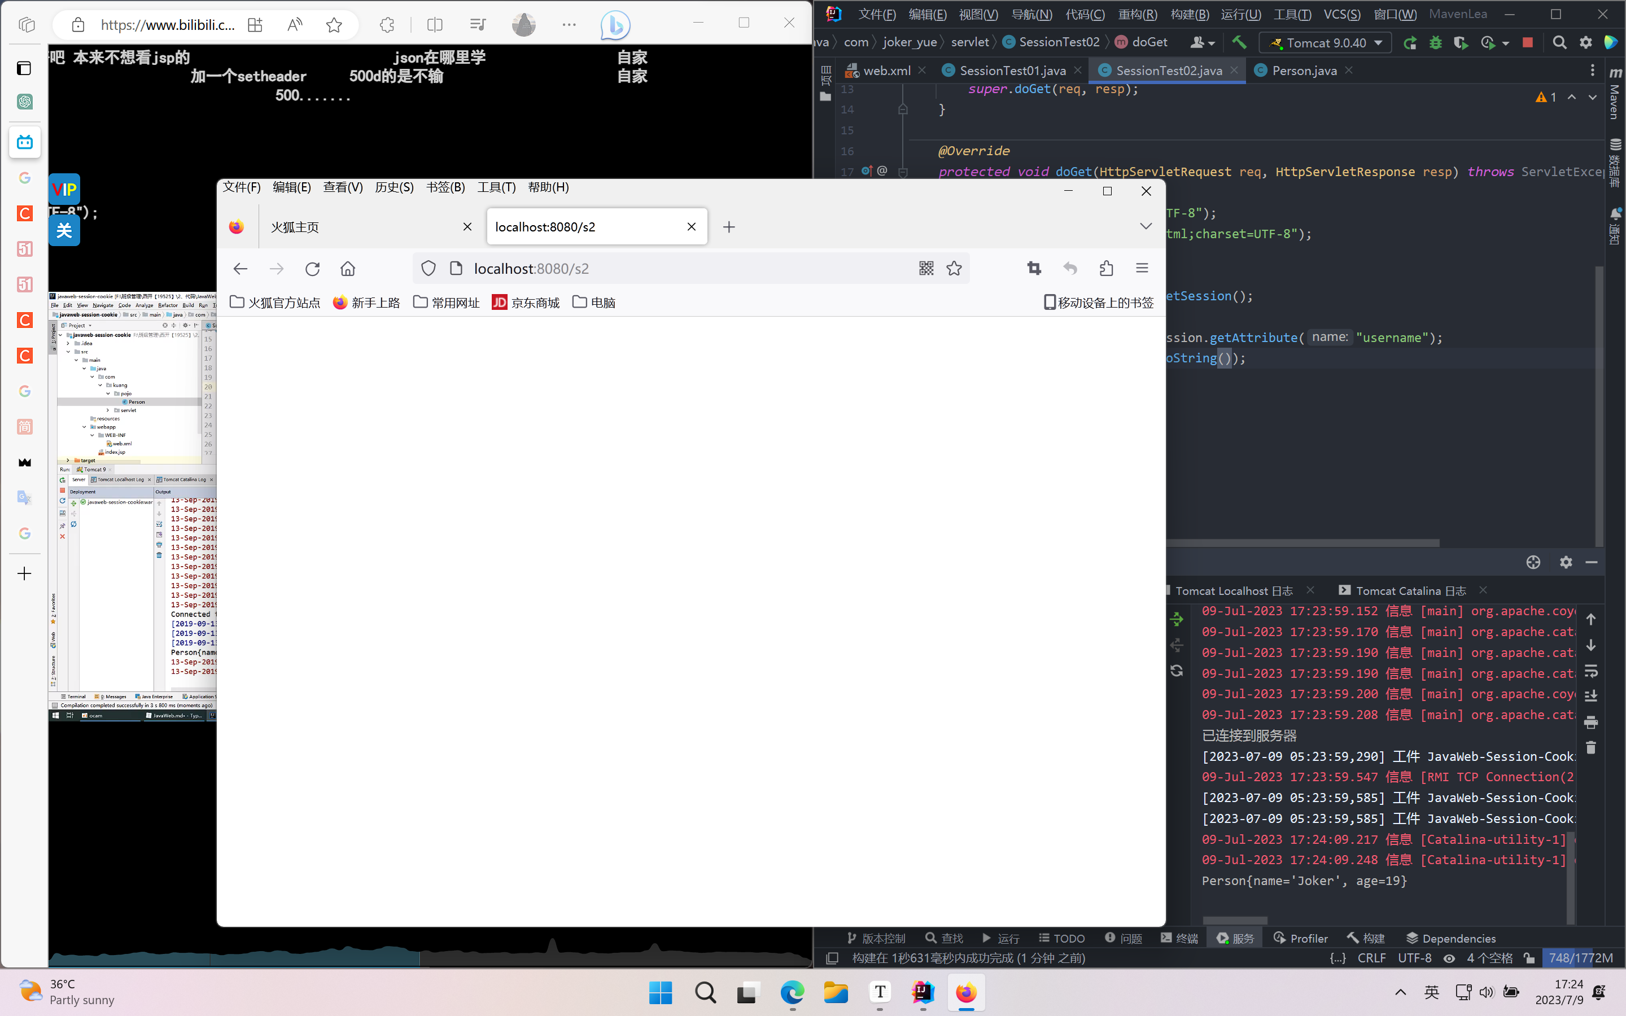Open the Firefox QR code icon

[926, 269]
